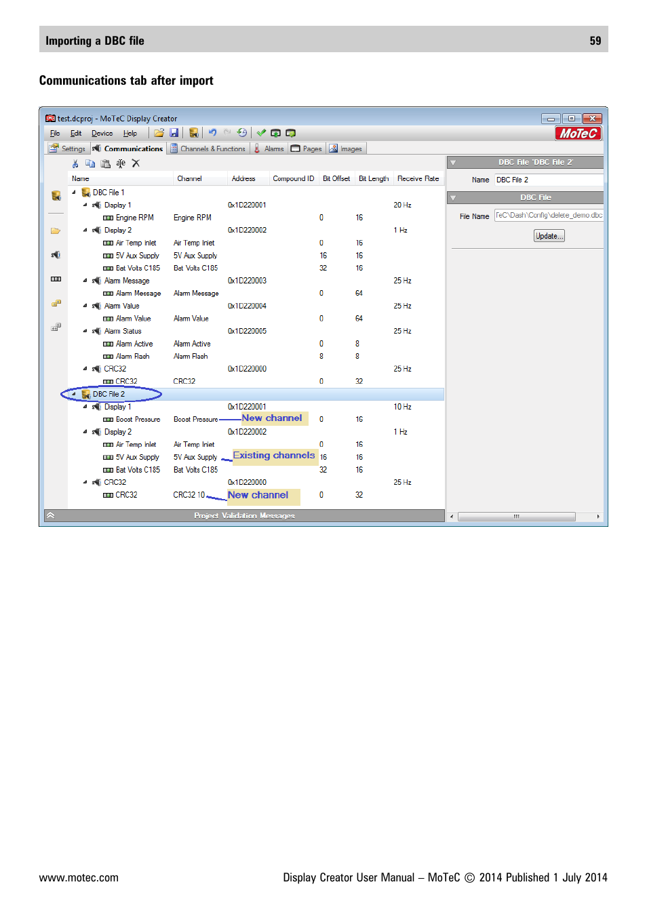This screenshot has height=916, width=647.
Task: Expand Project Validation Messages chevron
Action: 50,515
